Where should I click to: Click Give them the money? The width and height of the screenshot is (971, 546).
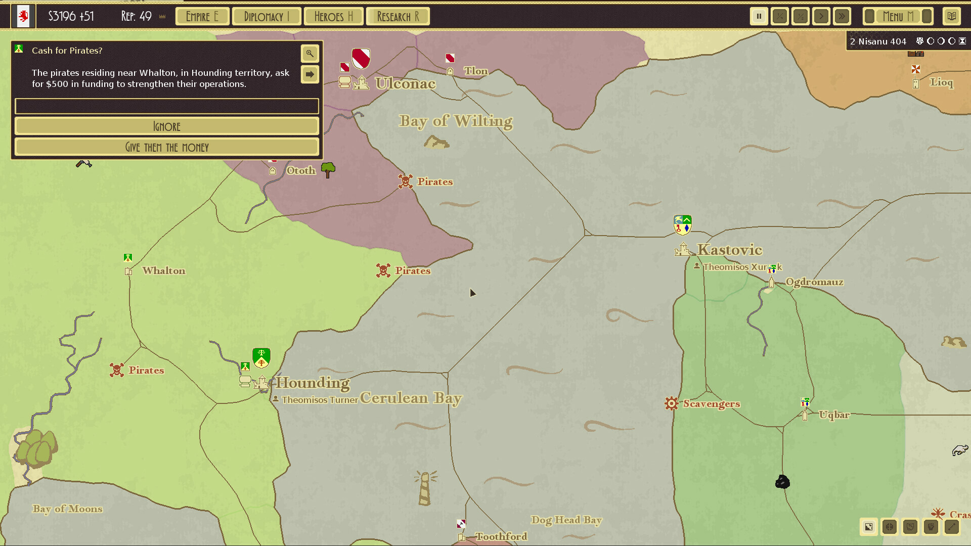[167, 147]
